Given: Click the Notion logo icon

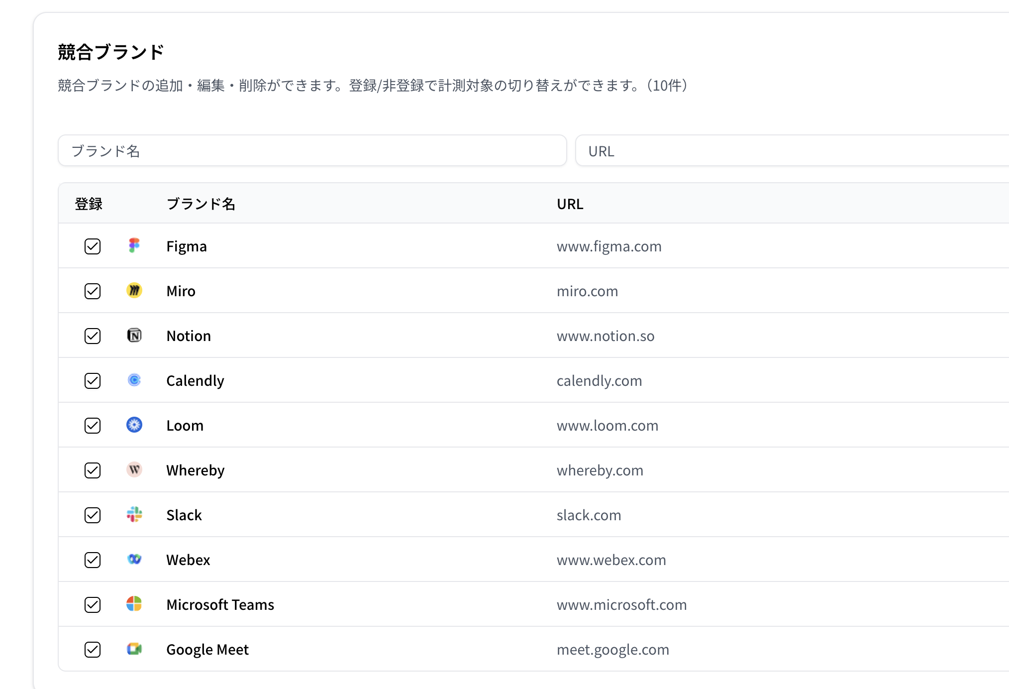Looking at the screenshot, I should 134,335.
